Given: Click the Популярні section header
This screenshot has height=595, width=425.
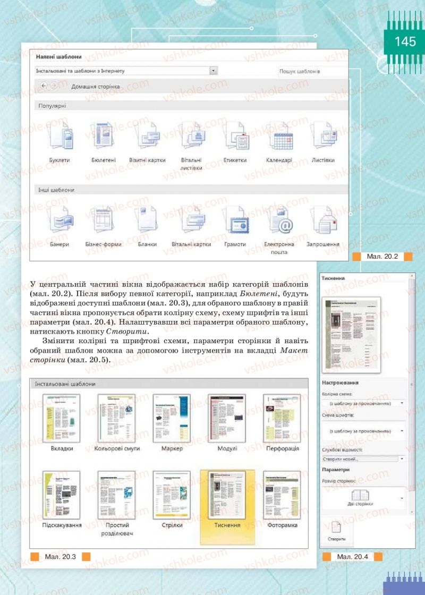Looking at the screenshot, I should click(192, 106).
